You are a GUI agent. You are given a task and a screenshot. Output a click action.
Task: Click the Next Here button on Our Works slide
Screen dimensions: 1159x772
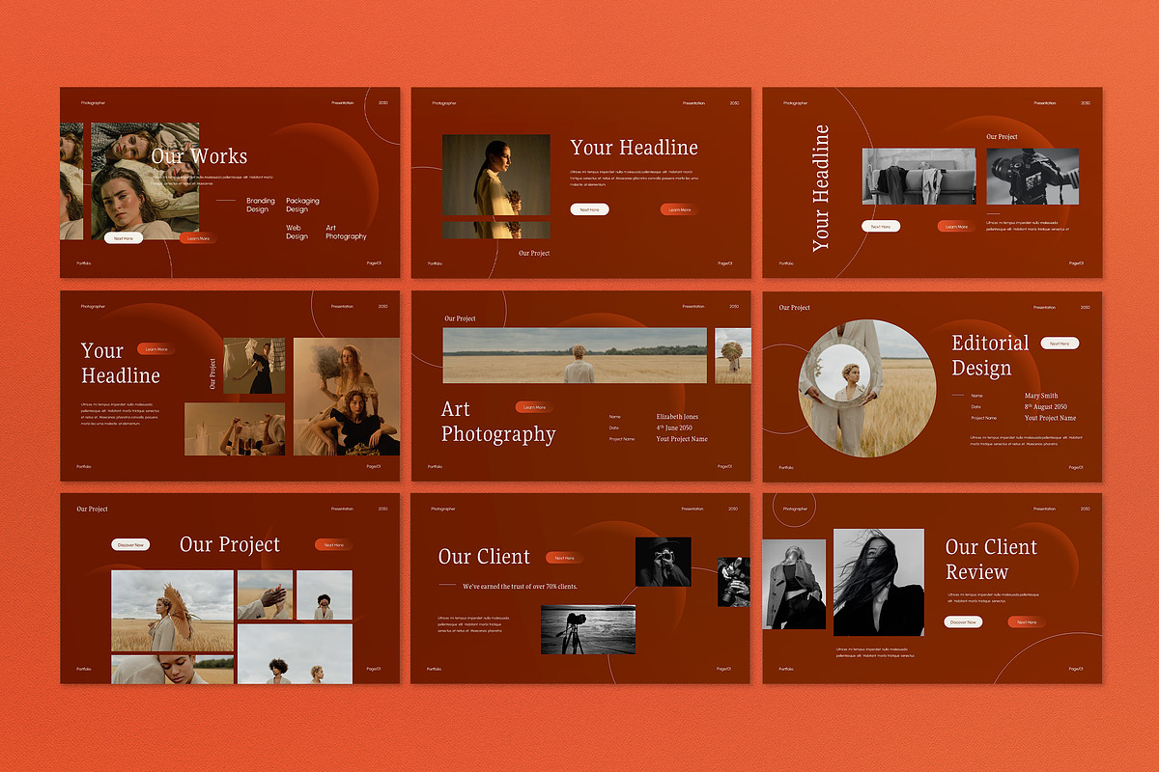tap(123, 237)
